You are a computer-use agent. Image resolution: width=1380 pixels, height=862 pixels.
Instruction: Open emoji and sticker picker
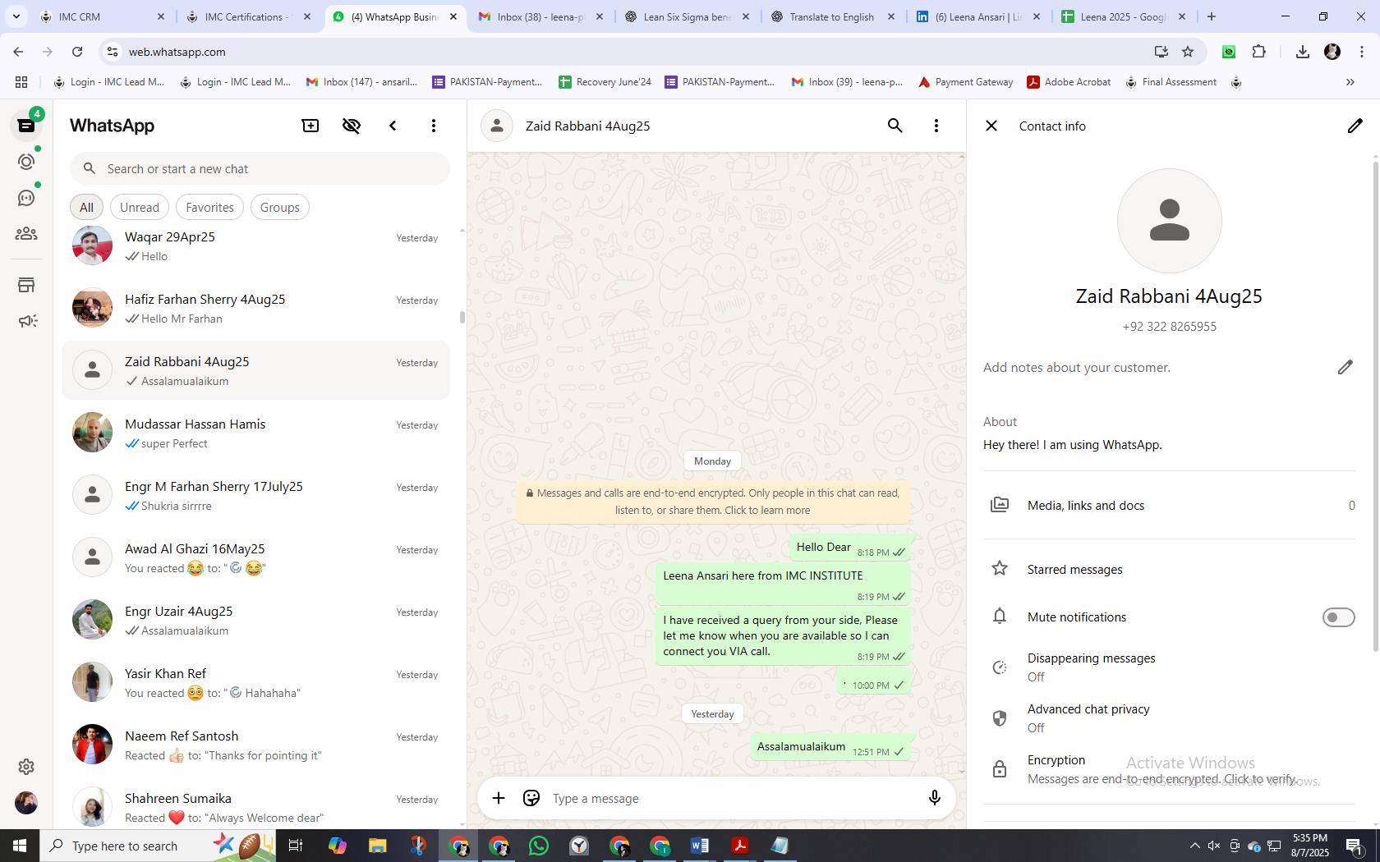pyautogui.click(x=531, y=798)
